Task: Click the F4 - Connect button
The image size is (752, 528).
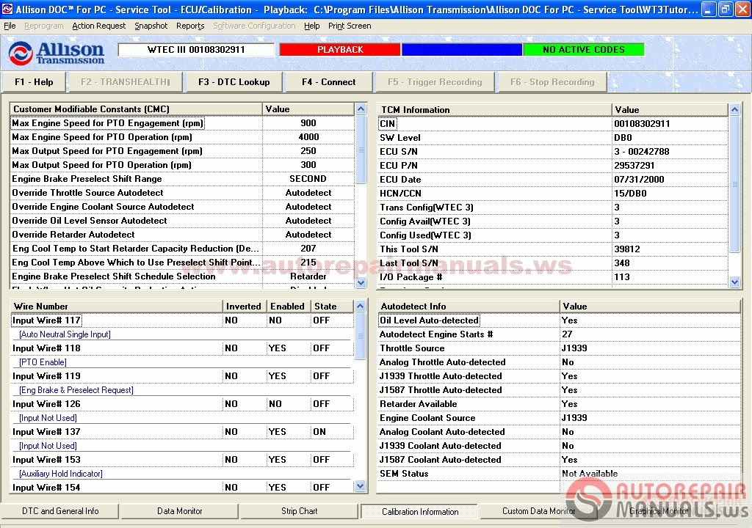Action: click(x=328, y=82)
